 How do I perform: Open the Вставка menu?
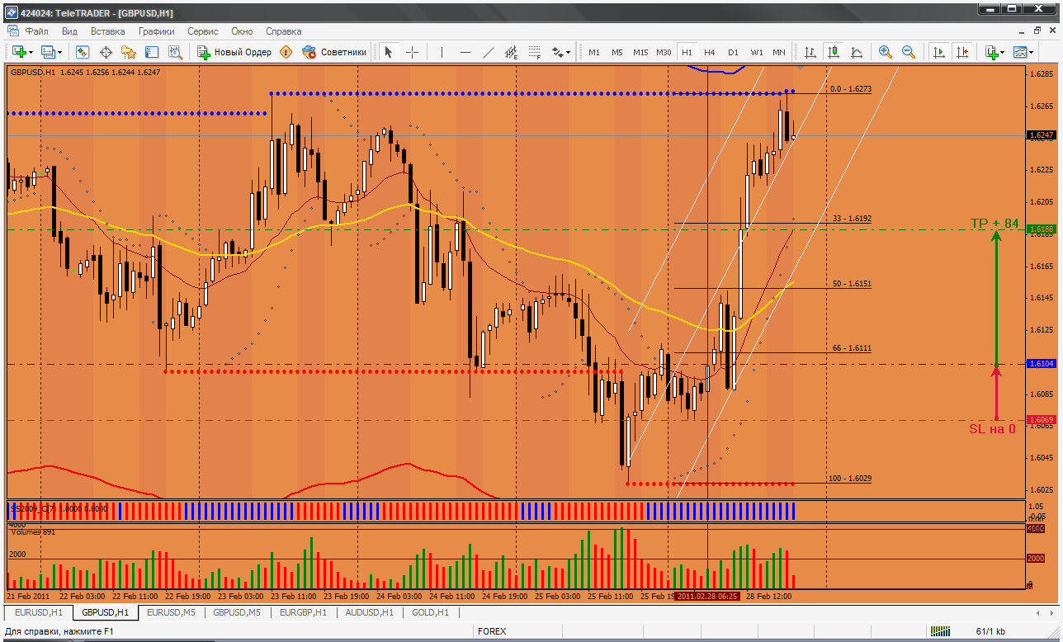(x=108, y=31)
